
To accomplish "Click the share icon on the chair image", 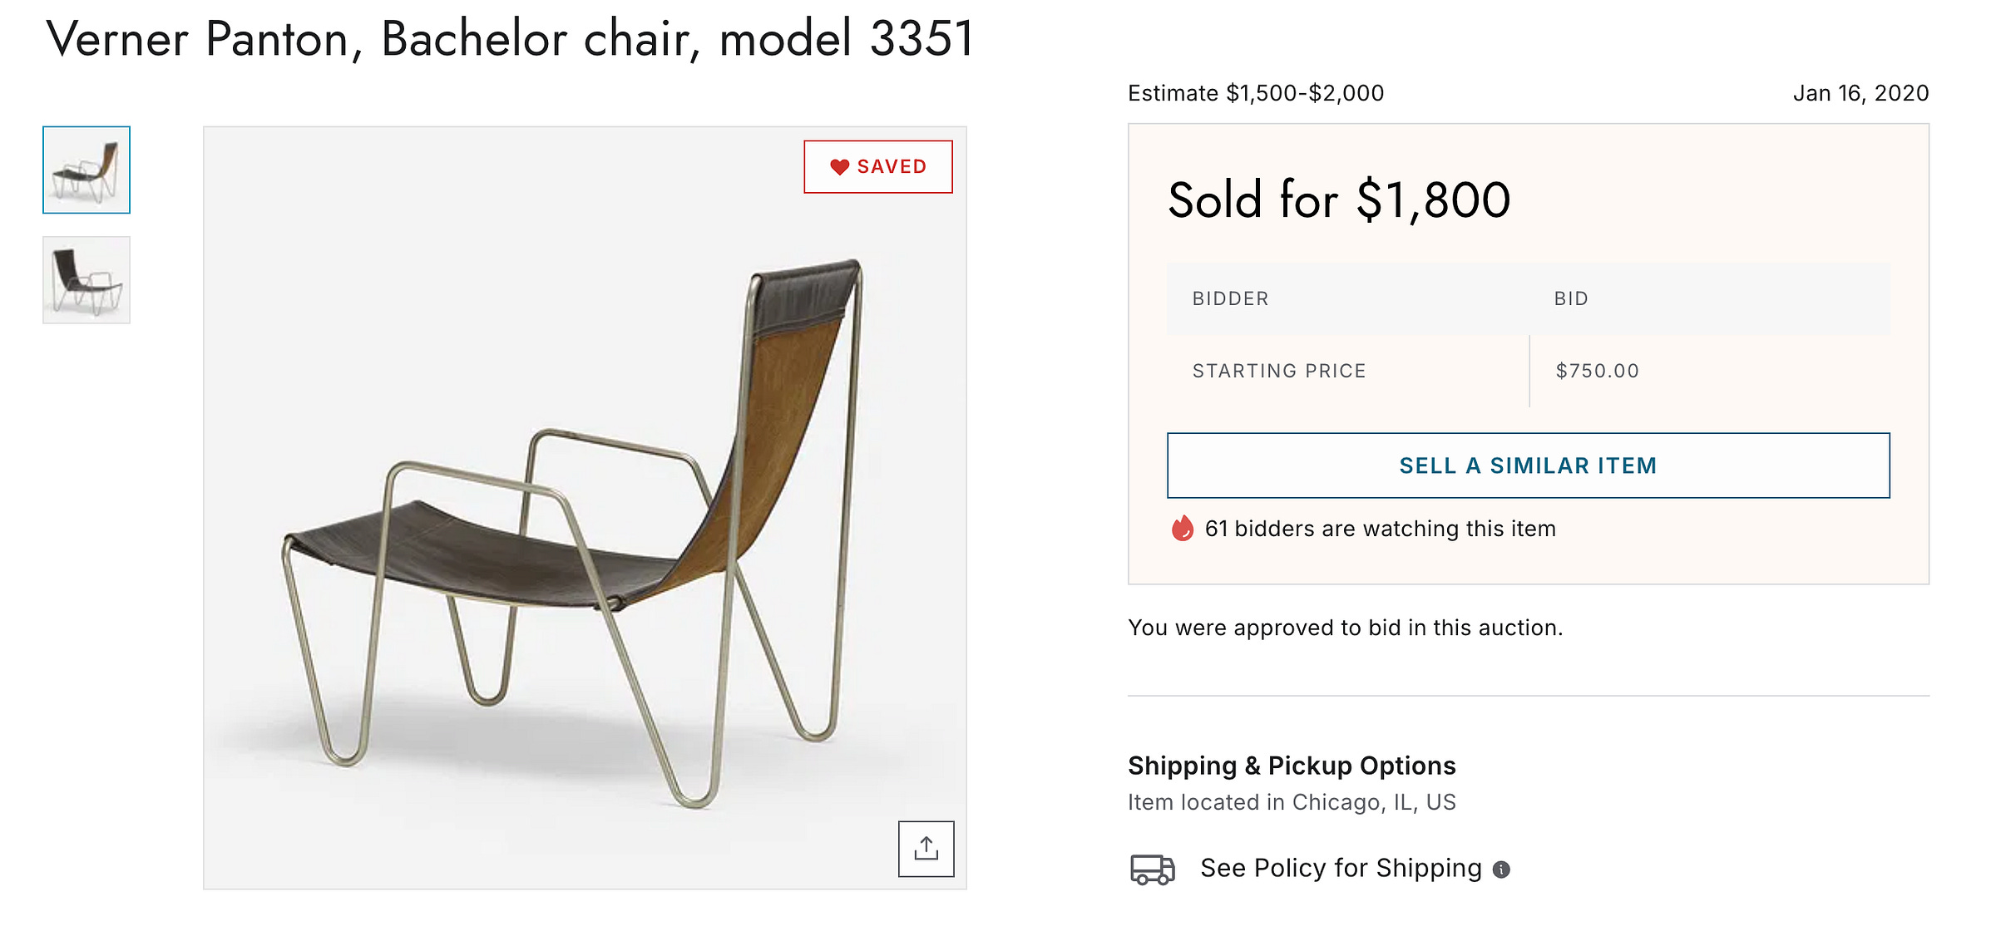I will pos(926,849).
